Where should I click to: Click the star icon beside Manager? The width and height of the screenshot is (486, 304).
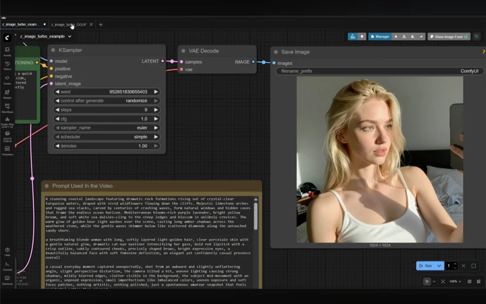[396, 37]
